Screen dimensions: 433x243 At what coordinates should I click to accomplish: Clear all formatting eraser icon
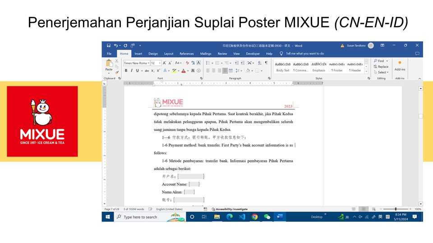[x=187, y=63]
